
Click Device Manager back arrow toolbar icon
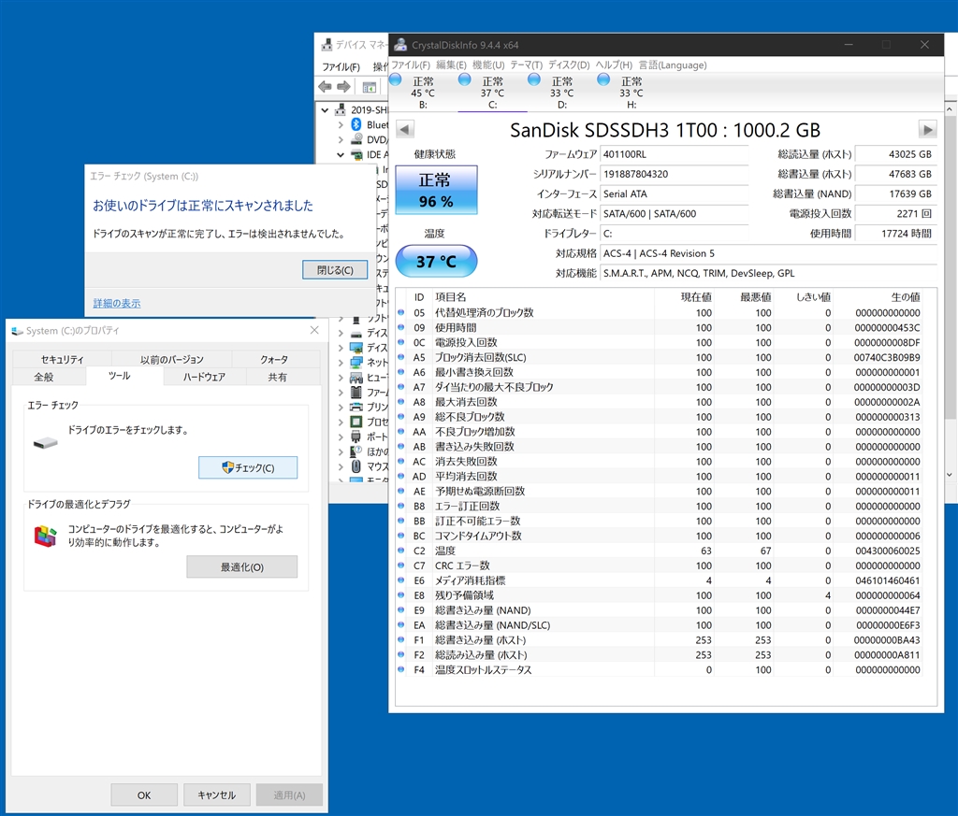325,87
